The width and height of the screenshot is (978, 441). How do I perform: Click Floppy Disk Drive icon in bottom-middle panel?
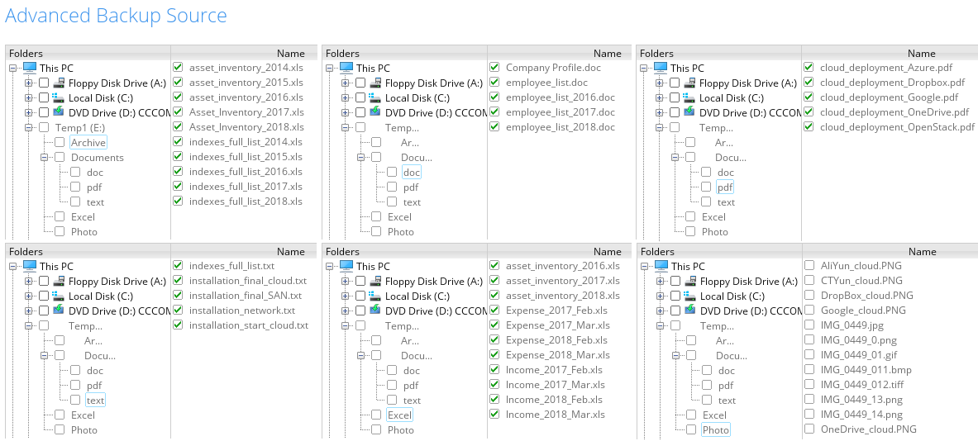(x=375, y=281)
